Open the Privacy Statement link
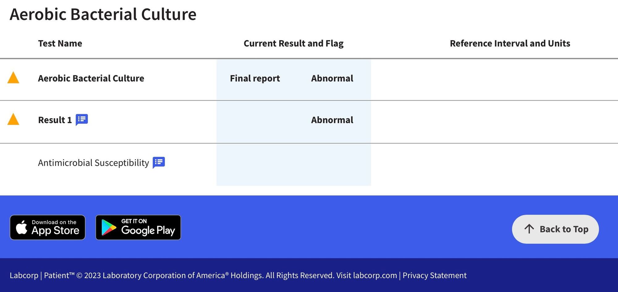 coord(434,275)
